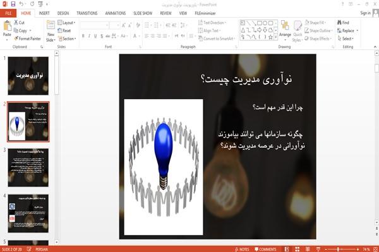The height and width of the screenshot is (252, 379).
Task: Toggle numbered list
Action: point(157,25)
